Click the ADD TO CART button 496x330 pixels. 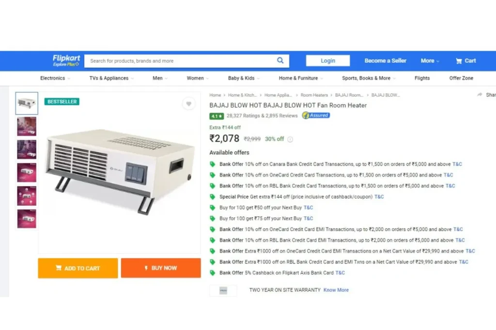[78, 268]
